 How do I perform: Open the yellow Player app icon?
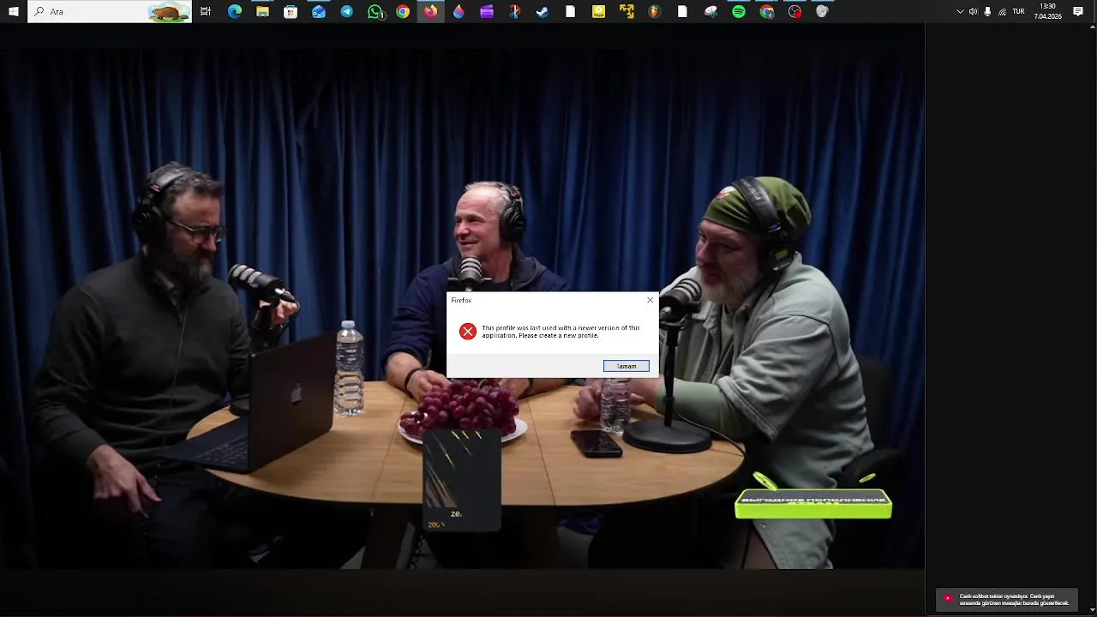(x=598, y=11)
